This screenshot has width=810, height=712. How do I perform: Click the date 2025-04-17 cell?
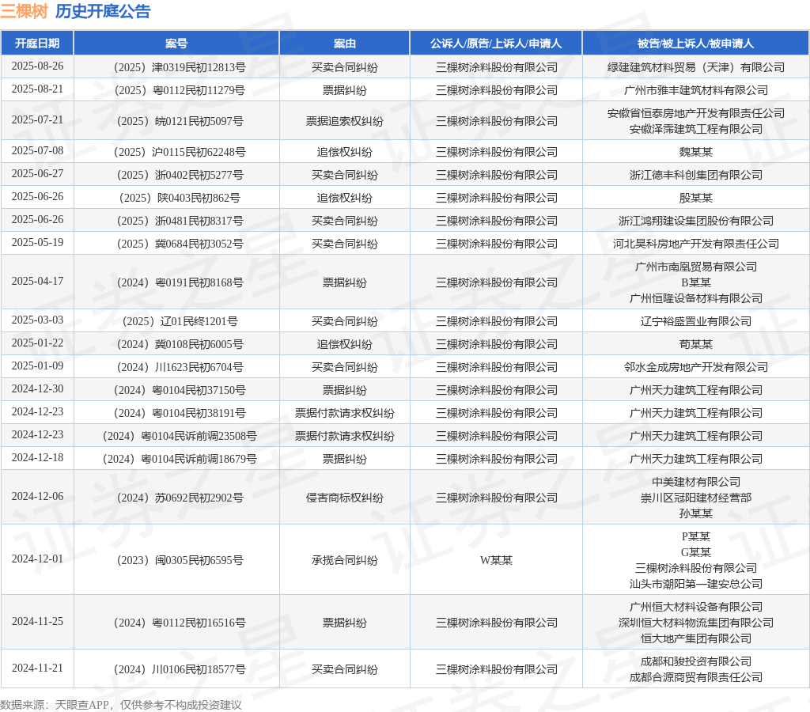37,281
